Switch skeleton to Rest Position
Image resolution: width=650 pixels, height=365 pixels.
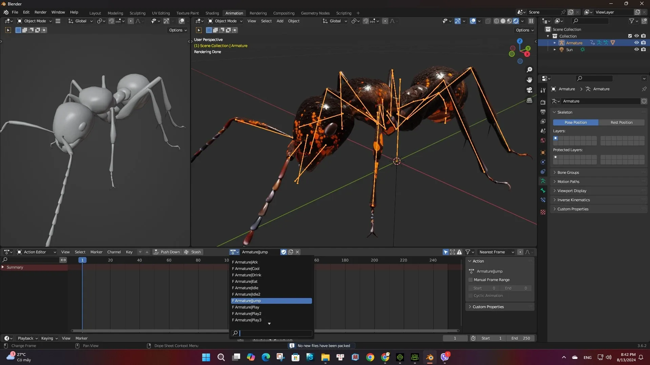tap(621, 122)
